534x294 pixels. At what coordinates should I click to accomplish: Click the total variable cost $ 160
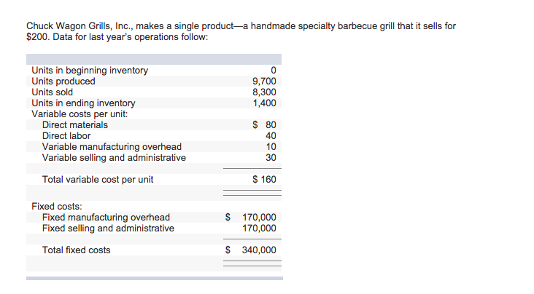[x=264, y=179]
